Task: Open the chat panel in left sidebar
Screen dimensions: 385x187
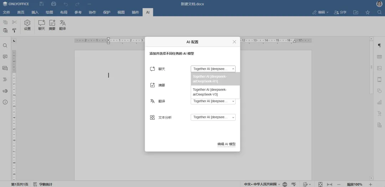Action: (5, 68)
